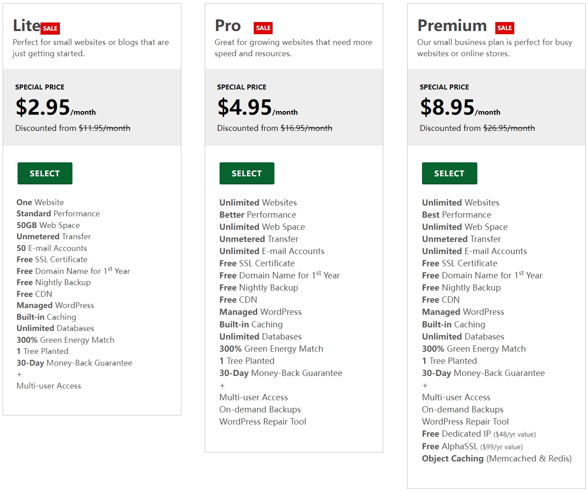Click 50GB Web Space in Lite
Viewport: 588px width, 492px height.
[48, 225]
